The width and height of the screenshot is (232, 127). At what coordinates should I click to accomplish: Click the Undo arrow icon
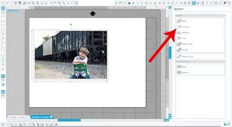(x=46, y=3)
